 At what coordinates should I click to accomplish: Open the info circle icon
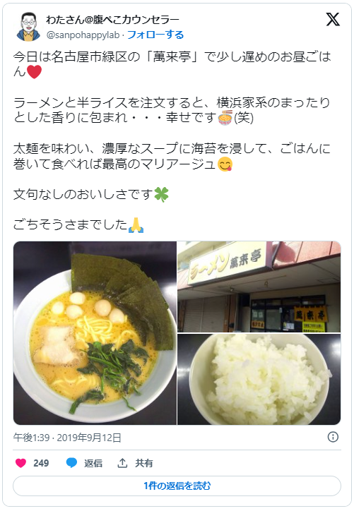pyautogui.click(x=333, y=437)
